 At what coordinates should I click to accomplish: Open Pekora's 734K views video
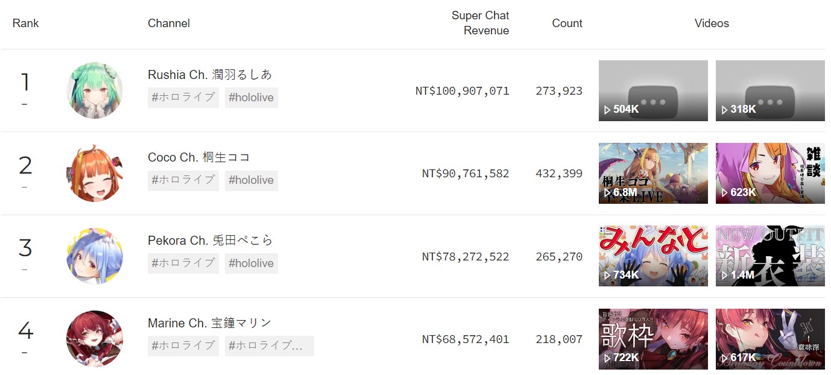pyautogui.click(x=653, y=256)
